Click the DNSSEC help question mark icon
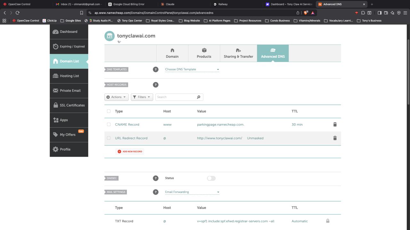410x230 pixels. [x=156, y=178]
